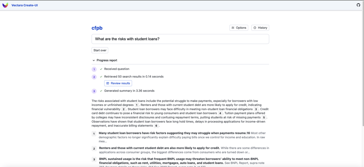Click inline citation 6 in summary
This screenshot has height=167, width=364.
[x=156, y=126]
